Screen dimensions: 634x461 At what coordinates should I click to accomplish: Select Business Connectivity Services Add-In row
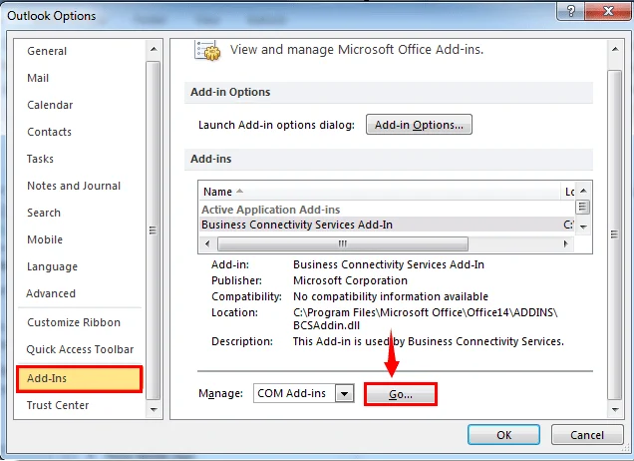[387, 225]
